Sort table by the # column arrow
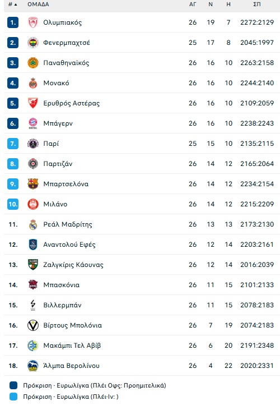The height and width of the screenshot is (410, 280). click(12, 4)
